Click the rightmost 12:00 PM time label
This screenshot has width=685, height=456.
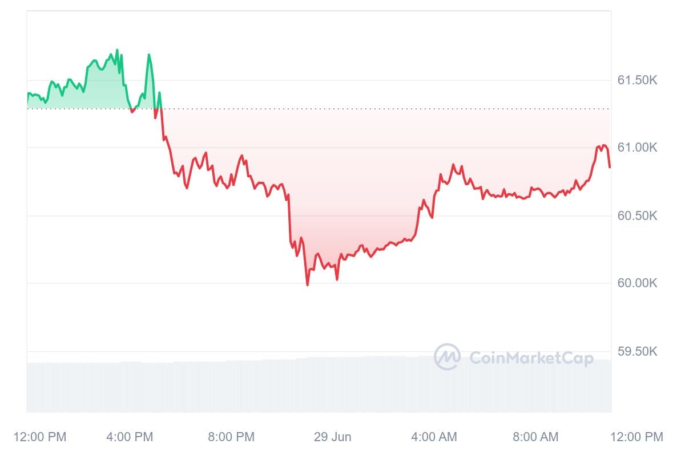pos(637,437)
